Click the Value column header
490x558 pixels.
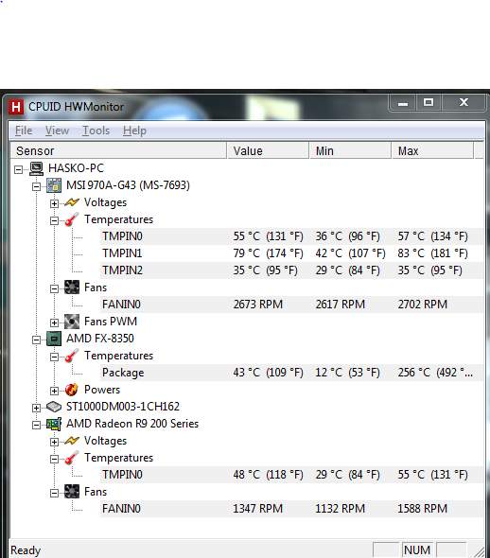tap(268, 151)
